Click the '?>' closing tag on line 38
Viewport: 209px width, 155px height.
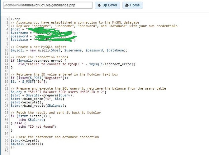click(12, 148)
